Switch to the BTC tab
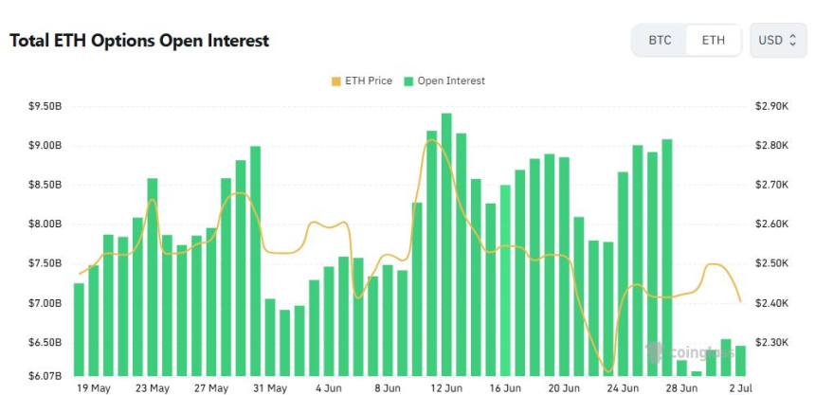The height and width of the screenshot is (395, 815). 660,40
